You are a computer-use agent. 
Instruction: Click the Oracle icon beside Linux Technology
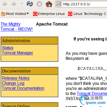coord(70,14)
